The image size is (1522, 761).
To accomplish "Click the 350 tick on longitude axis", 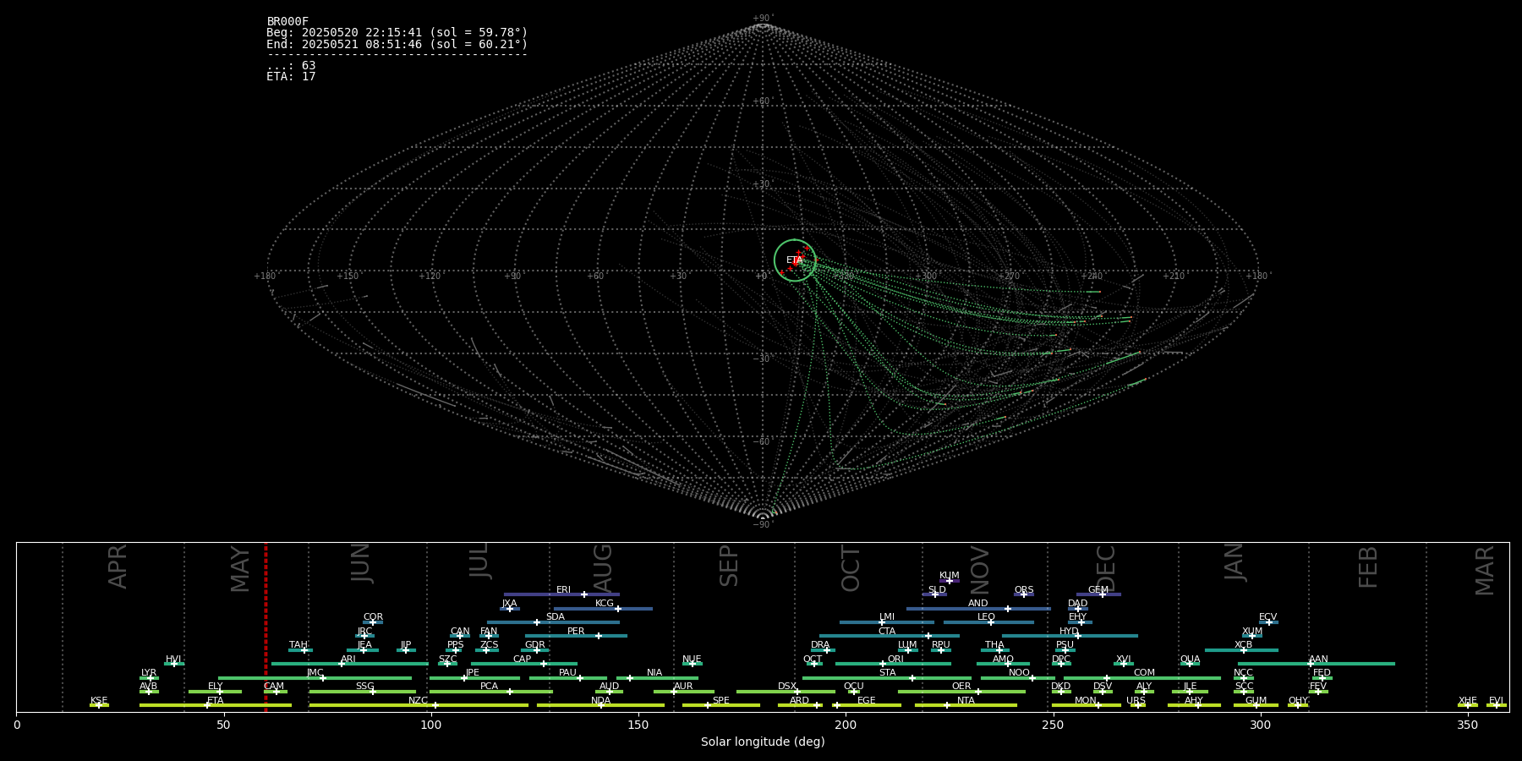I will [1467, 725].
